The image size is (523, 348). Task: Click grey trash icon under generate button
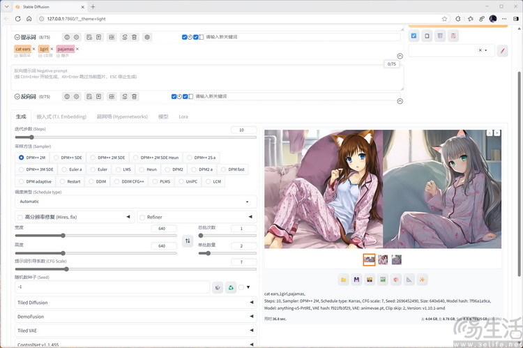440,36
